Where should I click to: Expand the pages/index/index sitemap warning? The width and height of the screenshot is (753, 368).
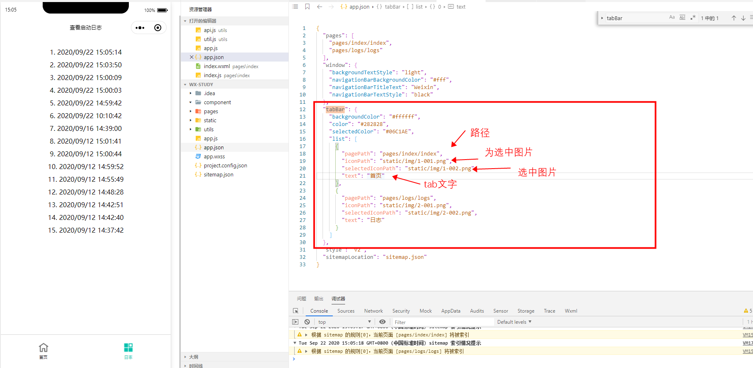pos(306,335)
